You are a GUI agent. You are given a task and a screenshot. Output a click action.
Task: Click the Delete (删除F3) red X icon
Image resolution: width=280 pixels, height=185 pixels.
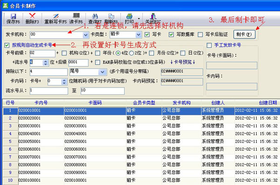[32, 16]
